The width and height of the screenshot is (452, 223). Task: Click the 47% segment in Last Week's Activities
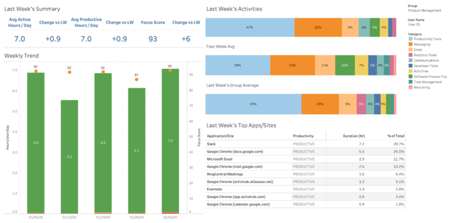point(249,27)
